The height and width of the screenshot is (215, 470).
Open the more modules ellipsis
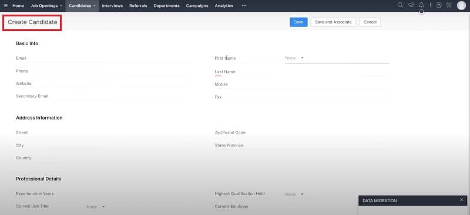pyautogui.click(x=244, y=6)
